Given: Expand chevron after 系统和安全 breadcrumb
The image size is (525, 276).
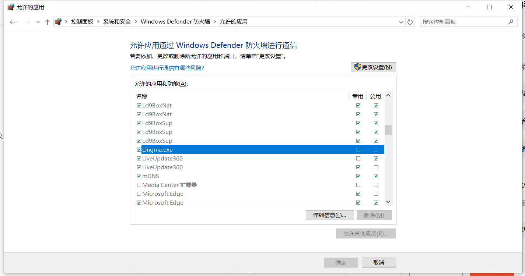Looking at the screenshot, I should pyautogui.click(x=136, y=22).
